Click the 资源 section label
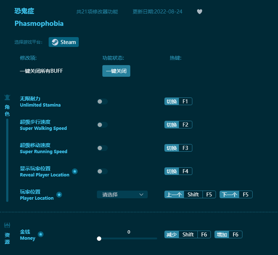The width and height of the screenshot is (278, 255). coord(7,238)
